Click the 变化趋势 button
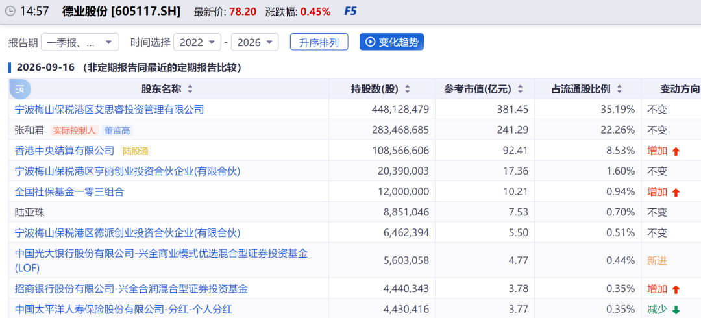The image size is (701, 318). [x=391, y=42]
